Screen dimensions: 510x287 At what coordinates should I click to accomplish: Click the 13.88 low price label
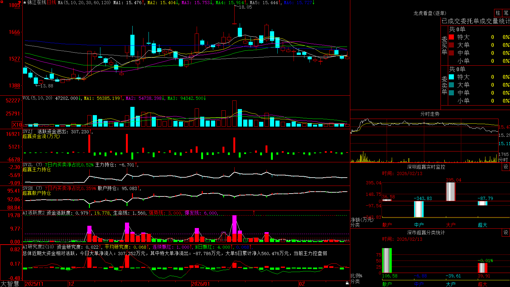[47, 86]
